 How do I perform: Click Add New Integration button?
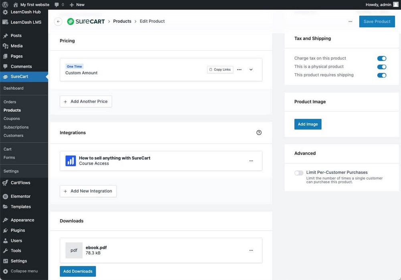[88, 191]
